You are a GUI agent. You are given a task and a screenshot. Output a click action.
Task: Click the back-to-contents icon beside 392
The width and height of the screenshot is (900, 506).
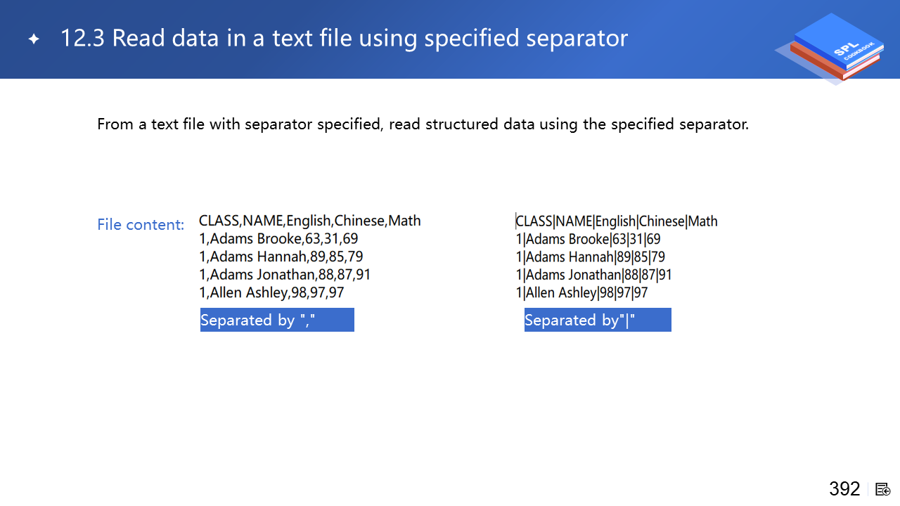click(x=883, y=489)
